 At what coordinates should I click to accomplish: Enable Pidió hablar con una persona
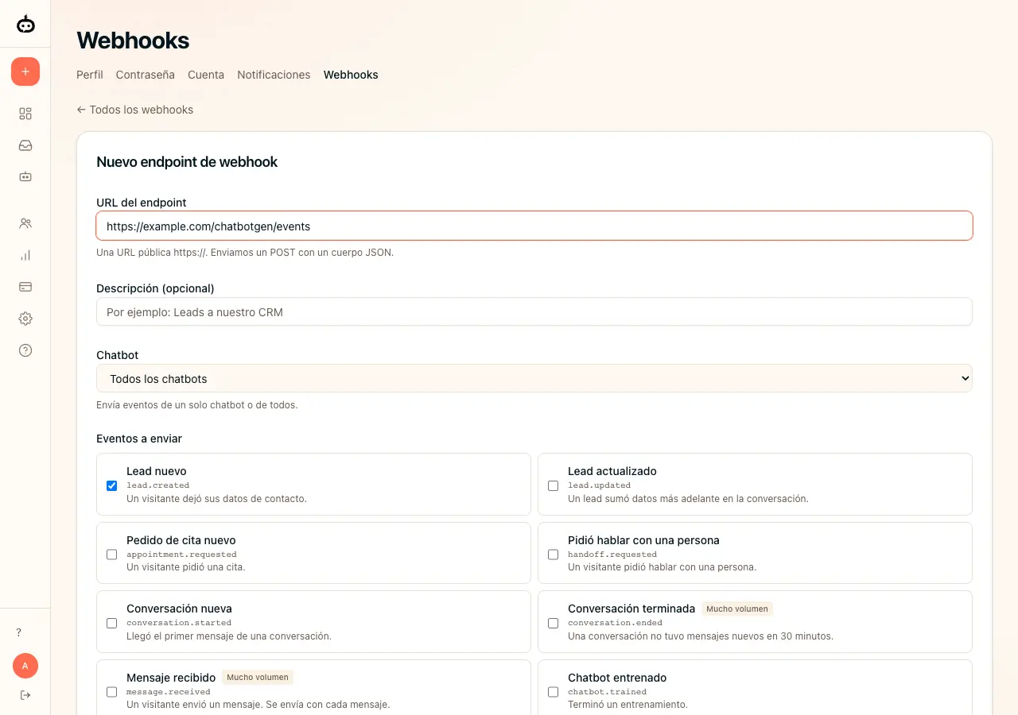pos(554,555)
